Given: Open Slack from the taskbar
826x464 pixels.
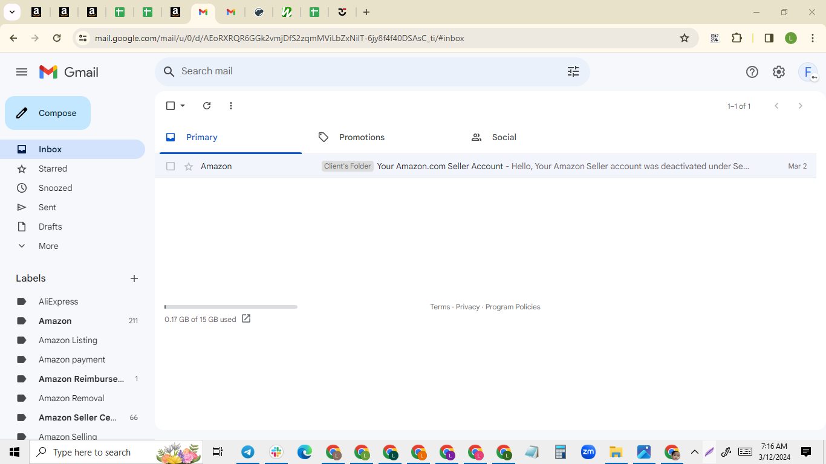Looking at the screenshot, I should coord(276,452).
